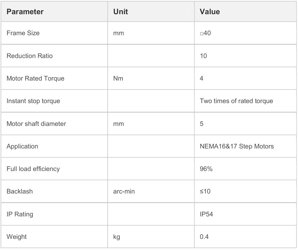The height and width of the screenshot is (250, 298).
Task: Click the Unit column header
Action: [121, 12]
